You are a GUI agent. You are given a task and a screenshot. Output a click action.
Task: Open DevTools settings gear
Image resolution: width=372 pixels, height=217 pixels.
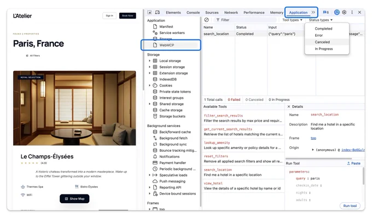(x=344, y=12)
